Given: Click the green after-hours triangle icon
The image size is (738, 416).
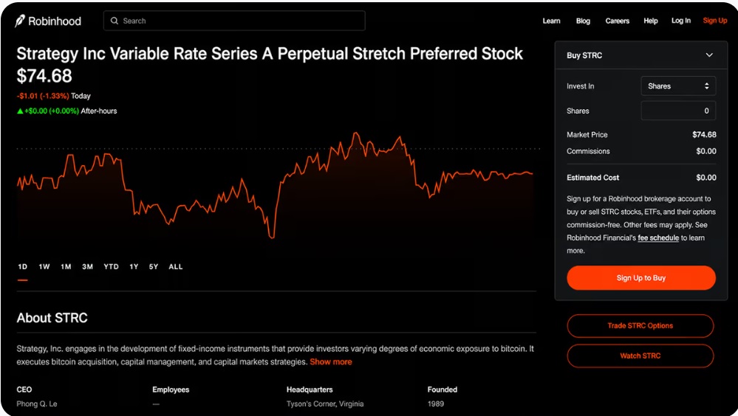Looking at the screenshot, I should [x=20, y=111].
